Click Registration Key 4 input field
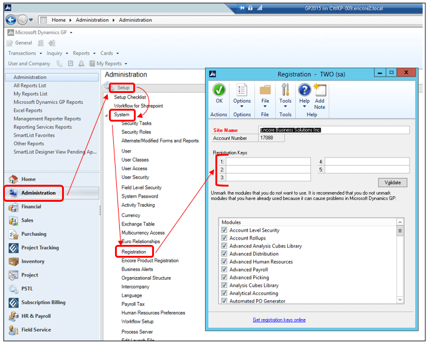Viewport: 429px width, 344px height. coord(367,162)
